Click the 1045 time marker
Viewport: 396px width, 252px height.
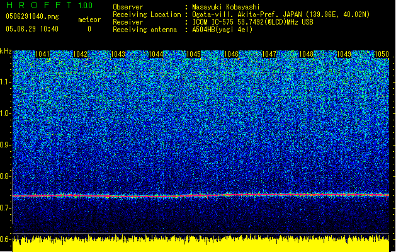(193, 54)
